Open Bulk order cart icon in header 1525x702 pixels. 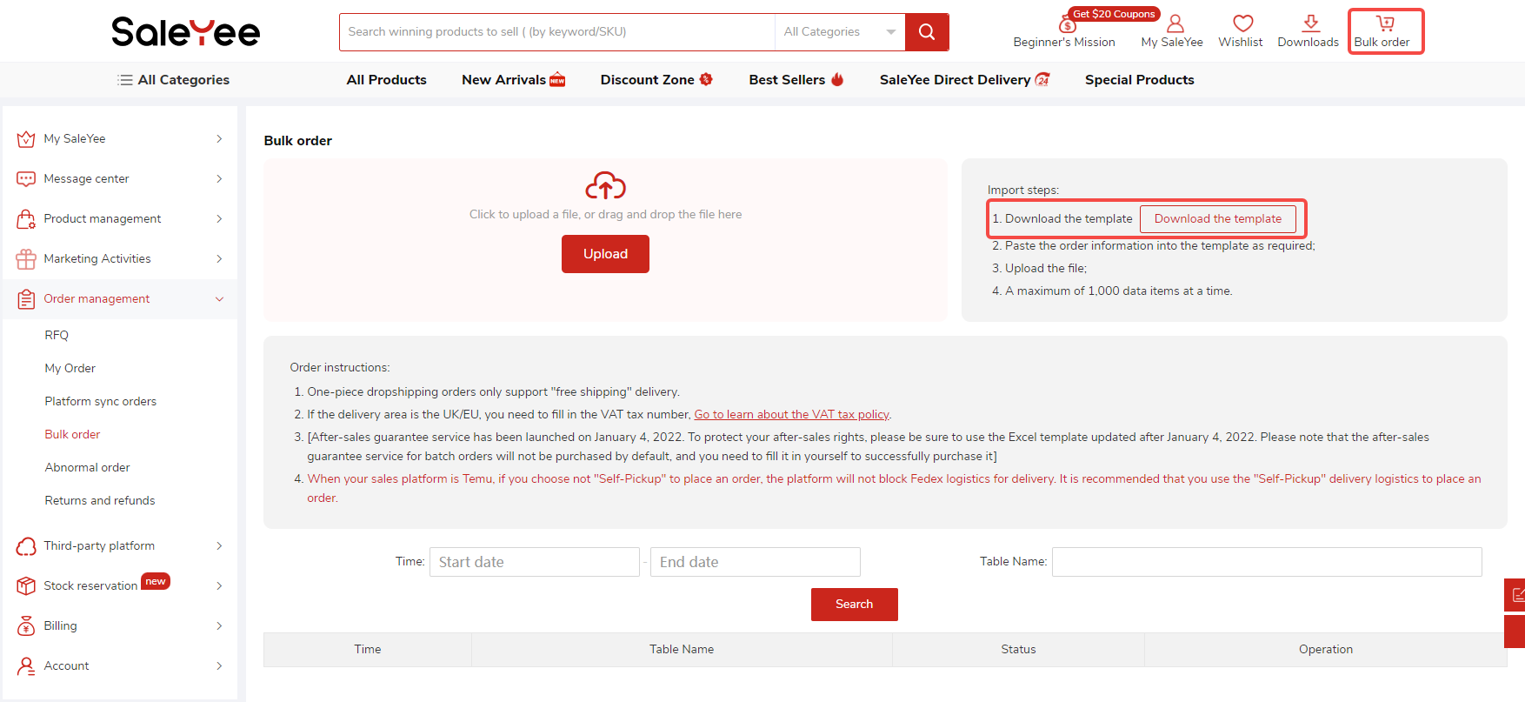click(x=1385, y=23)
